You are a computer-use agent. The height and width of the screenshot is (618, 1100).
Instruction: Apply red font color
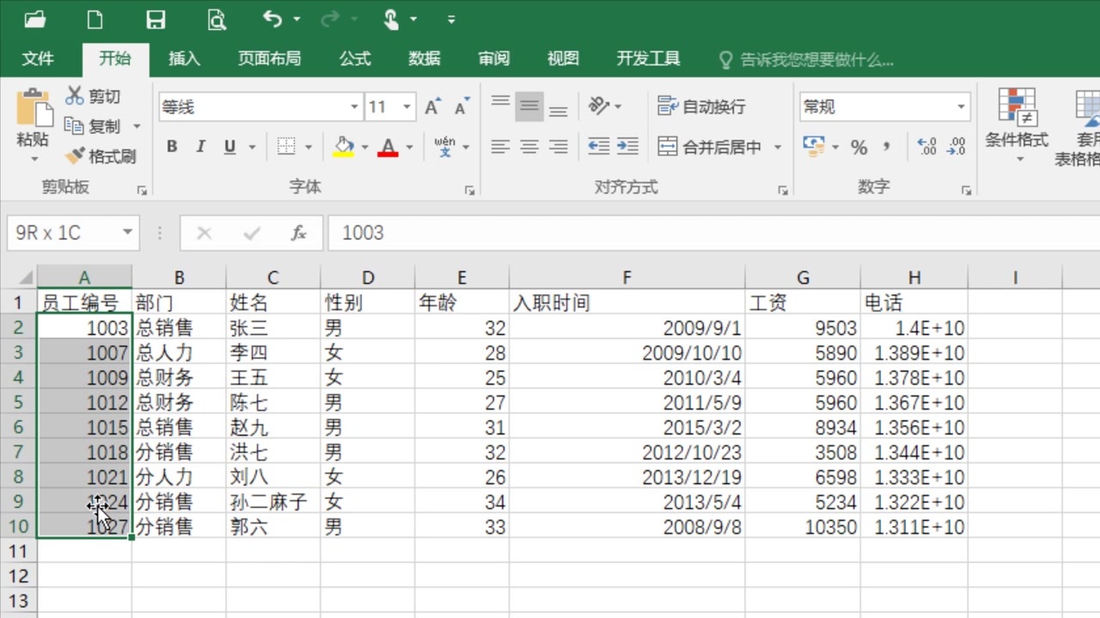click(x=388, y=147)
